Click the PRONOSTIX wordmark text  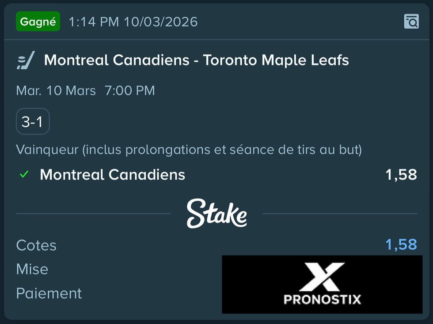coord(322,299)
